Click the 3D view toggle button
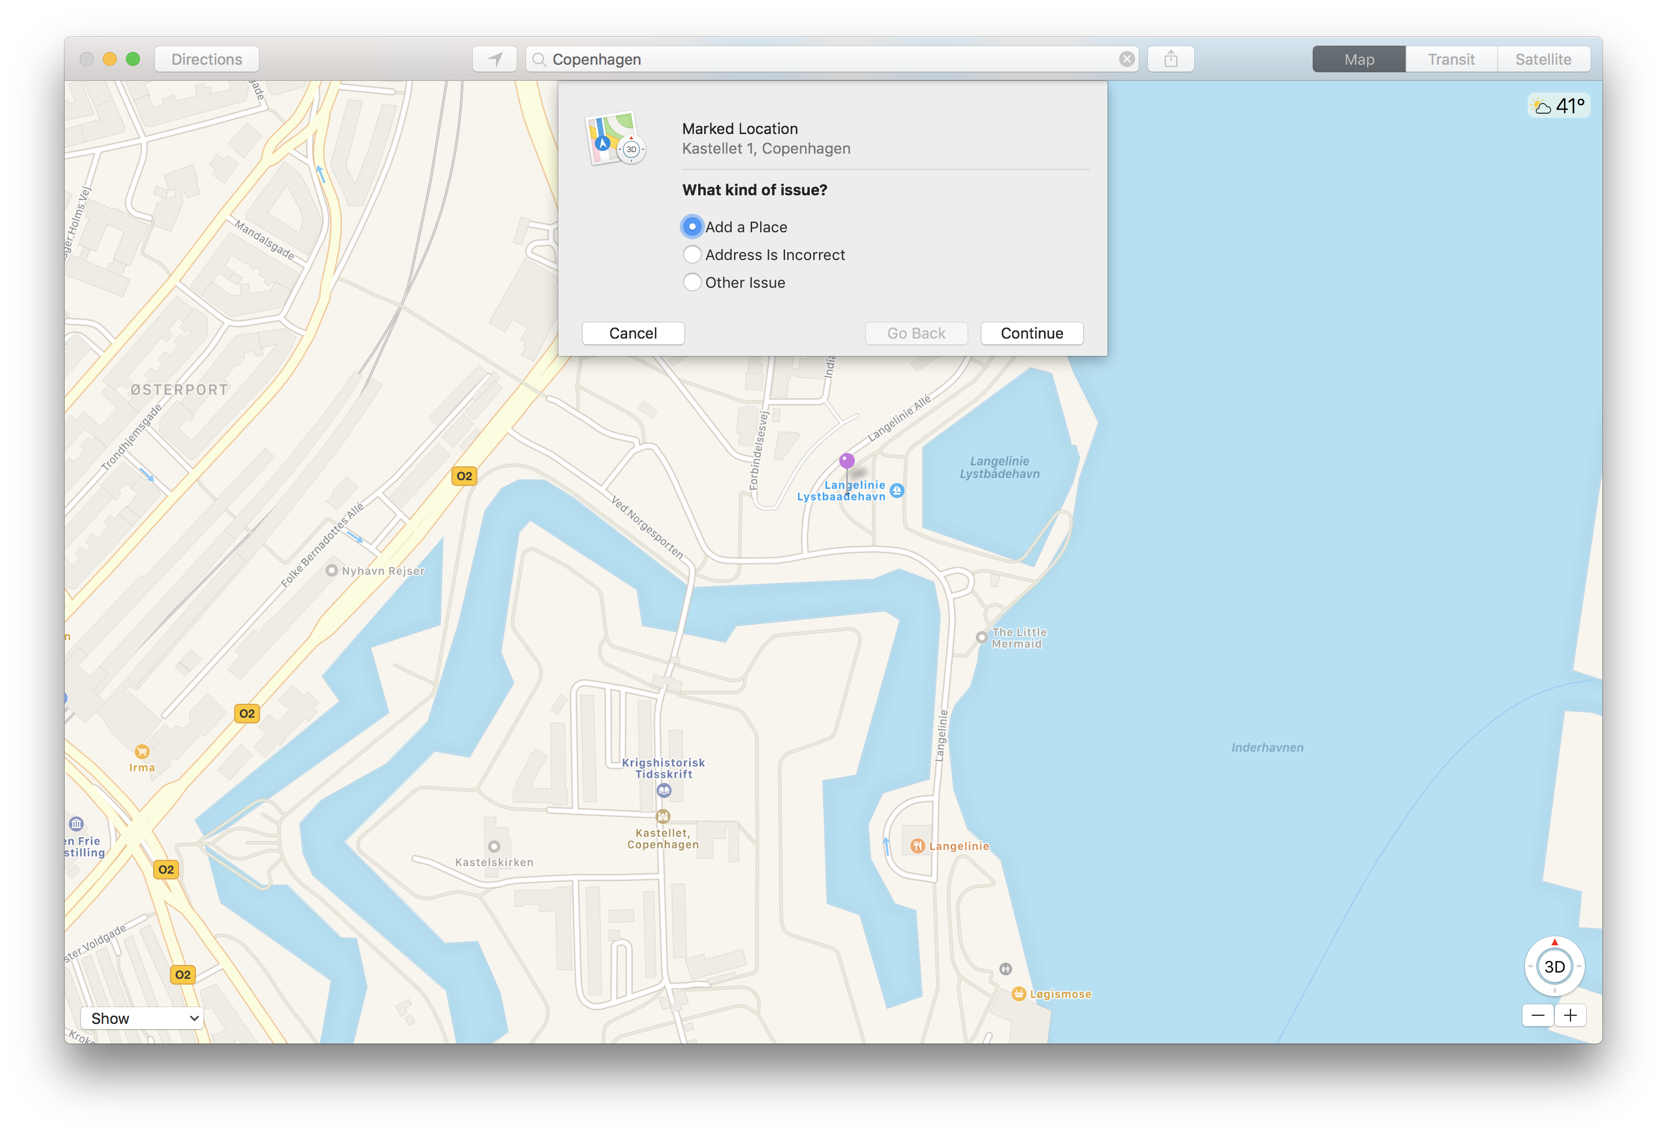This screenshot has height=1136, width=1667. pyautogui.click(x=1554, y=965)
